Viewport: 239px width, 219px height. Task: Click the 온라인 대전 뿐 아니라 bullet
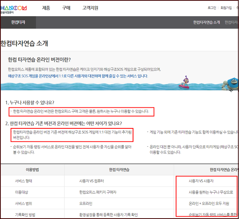click(x=194, y=149)
